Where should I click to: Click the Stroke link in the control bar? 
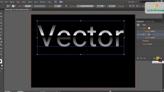[x=20, y=6]
